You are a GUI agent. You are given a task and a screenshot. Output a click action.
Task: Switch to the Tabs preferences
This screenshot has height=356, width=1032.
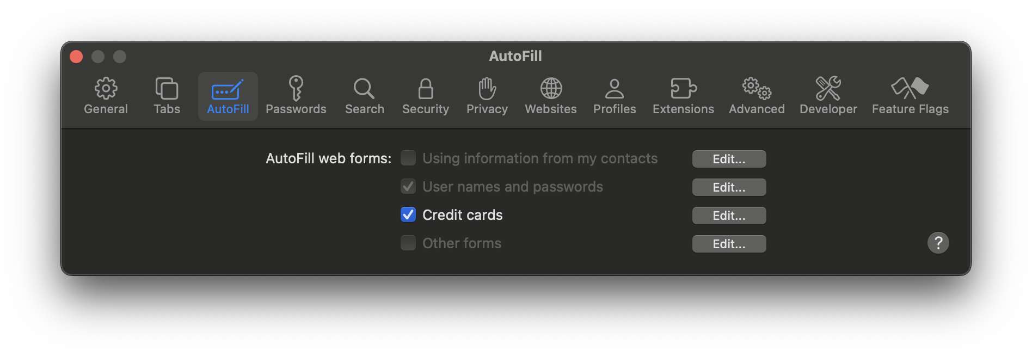click(x=167, y=96)
